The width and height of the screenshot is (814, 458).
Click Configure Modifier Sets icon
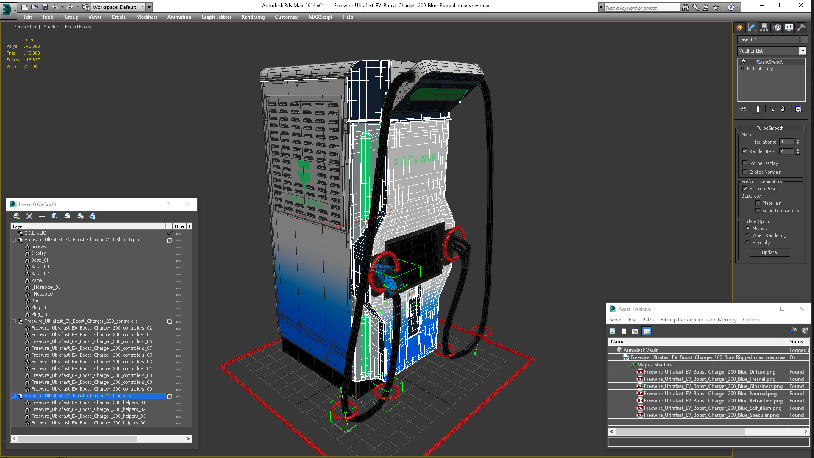pos(798,109)
